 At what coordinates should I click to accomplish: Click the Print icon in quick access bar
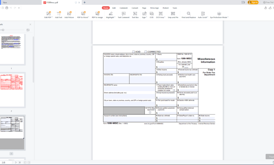click(7, 8)
